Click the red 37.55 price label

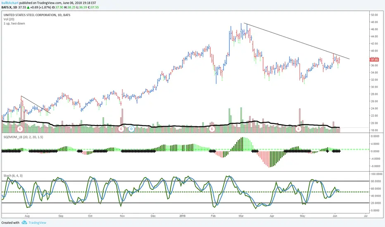(374, 59)
